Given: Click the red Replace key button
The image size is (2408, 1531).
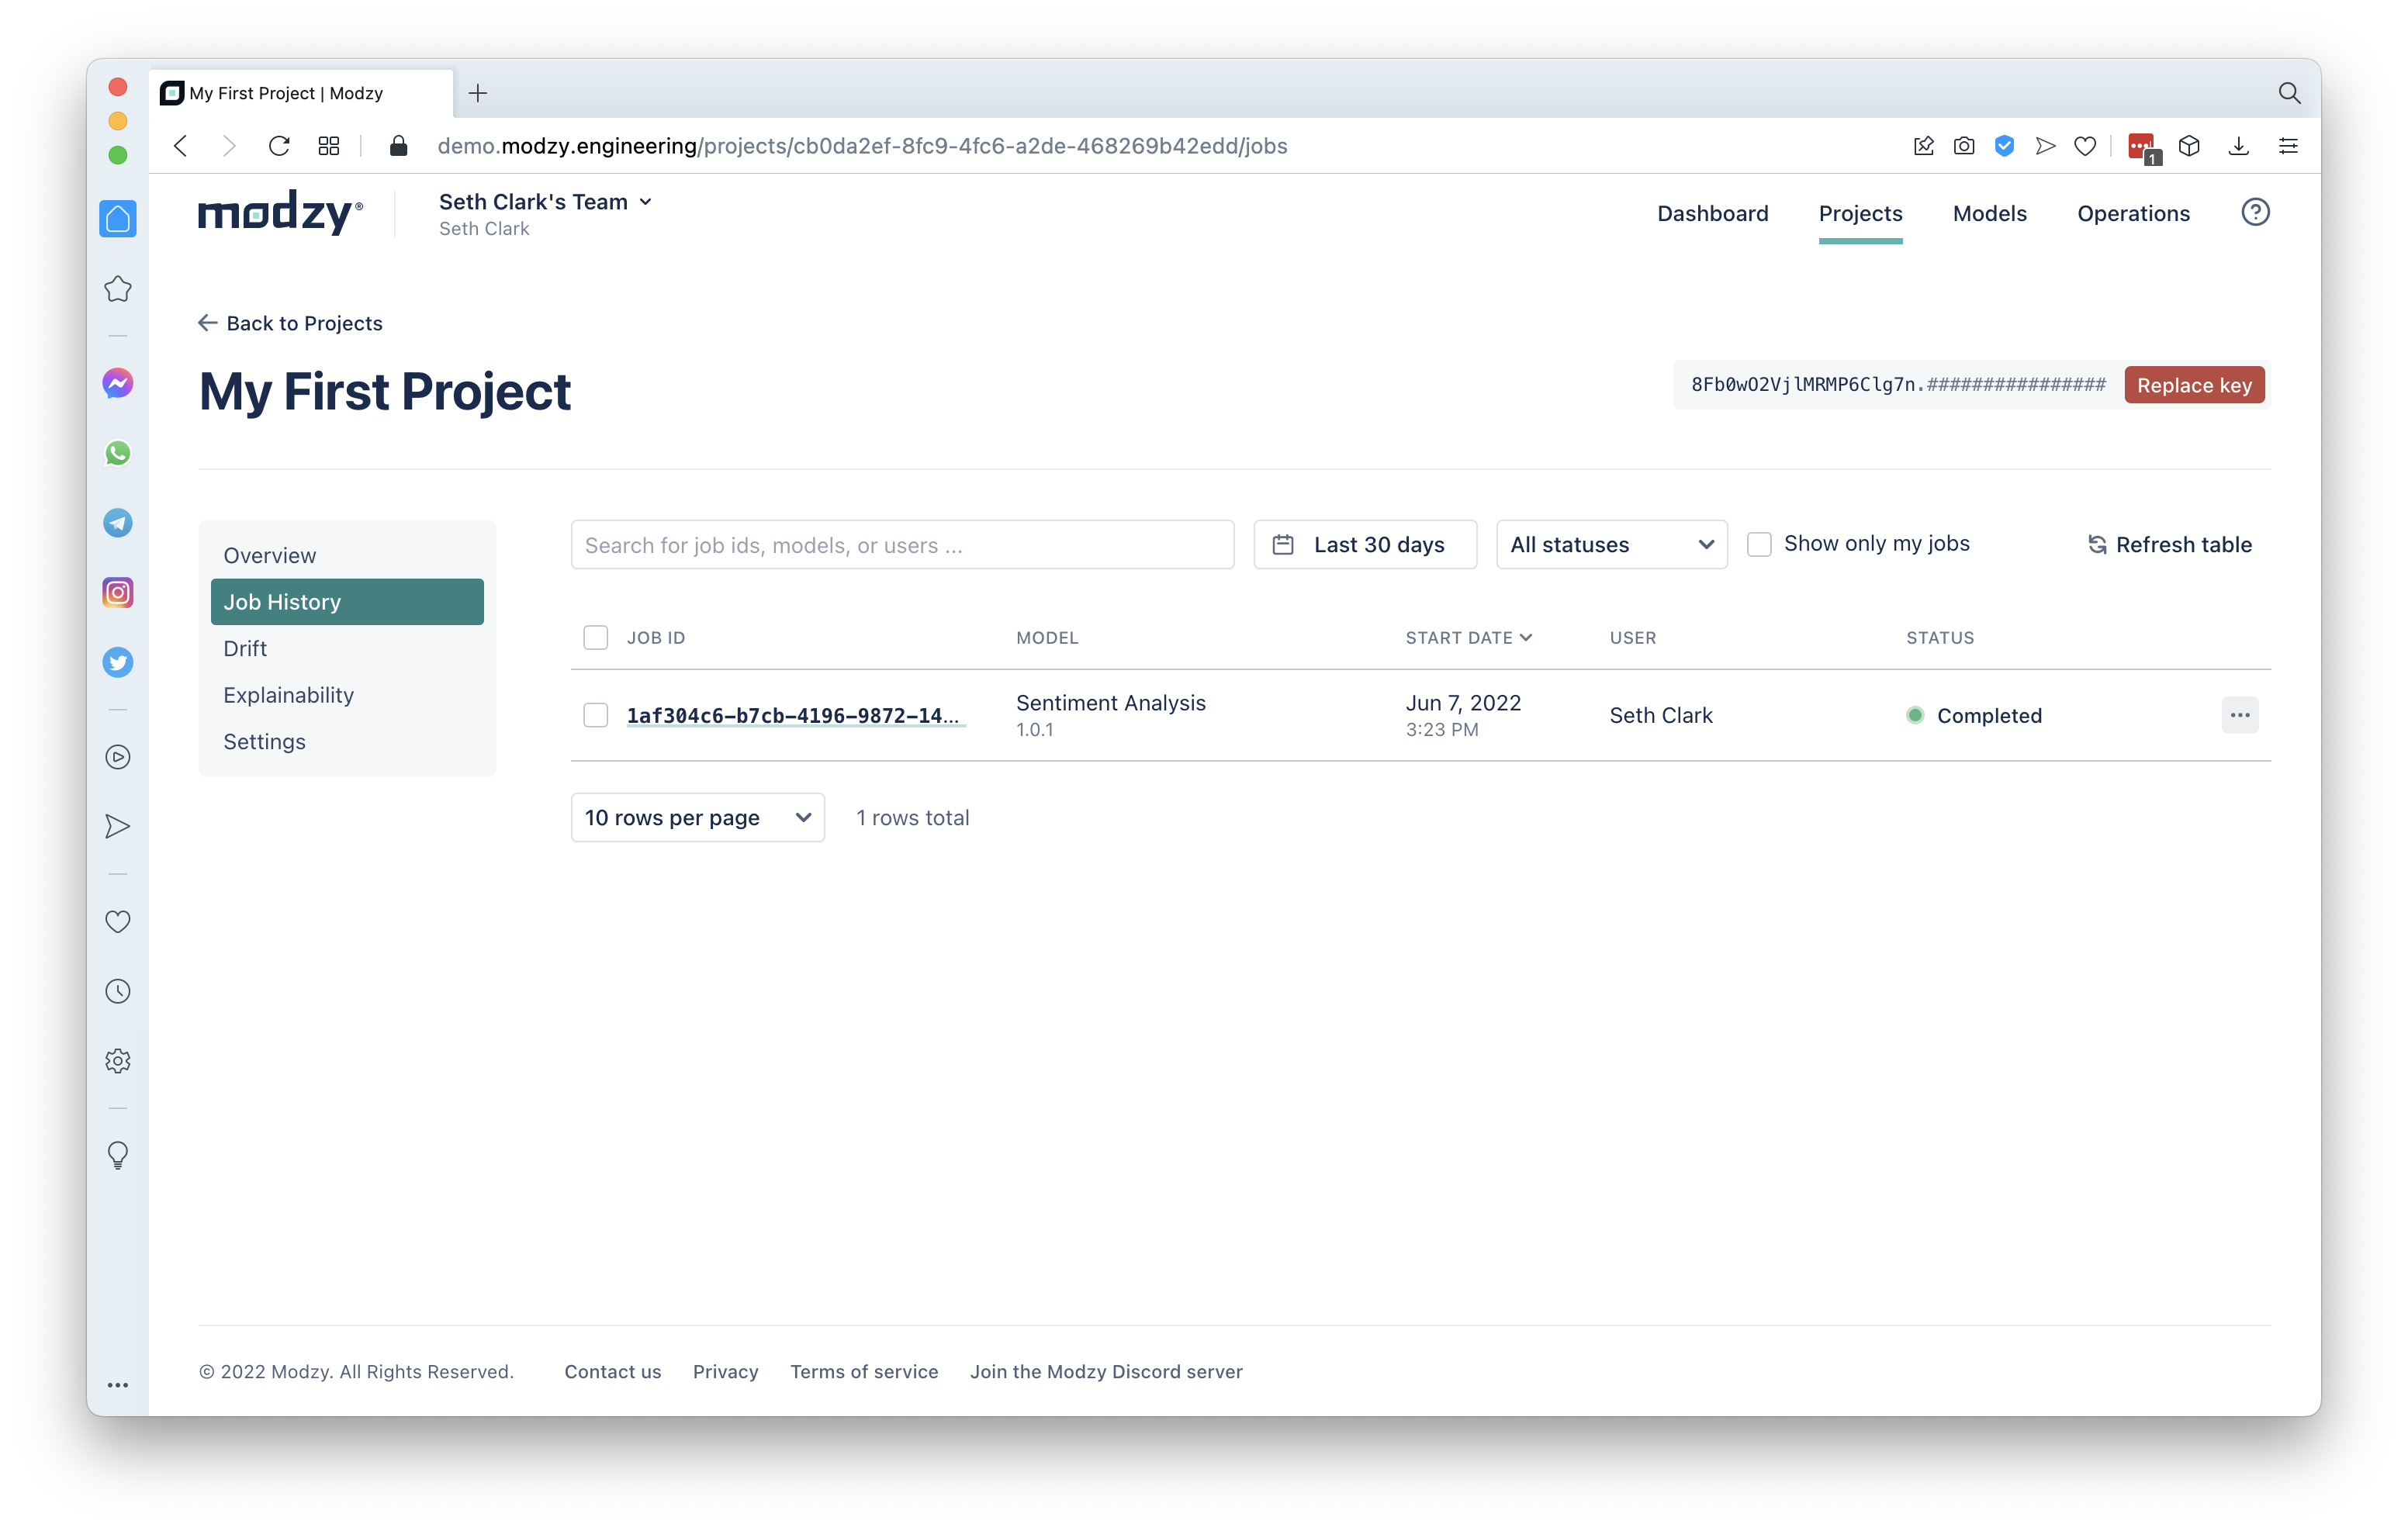Looking at the screenshot, I should 2193,385.
